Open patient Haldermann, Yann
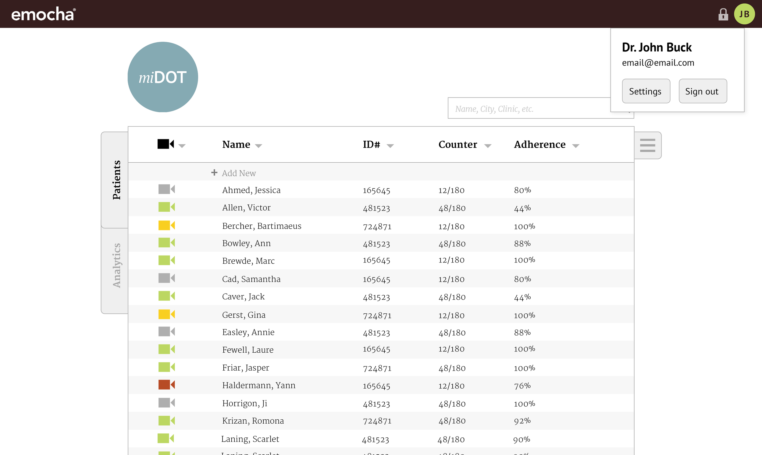The height and width of the screenshot is (455, 762). point(258,385)
